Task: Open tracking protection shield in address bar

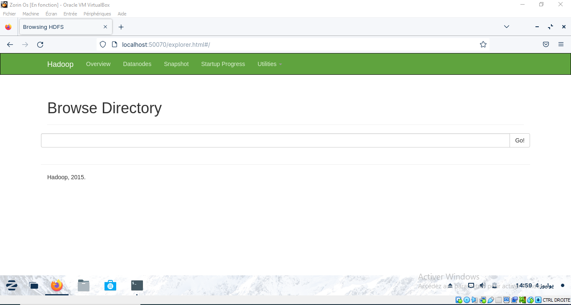Action: click(x=103, y=44)
